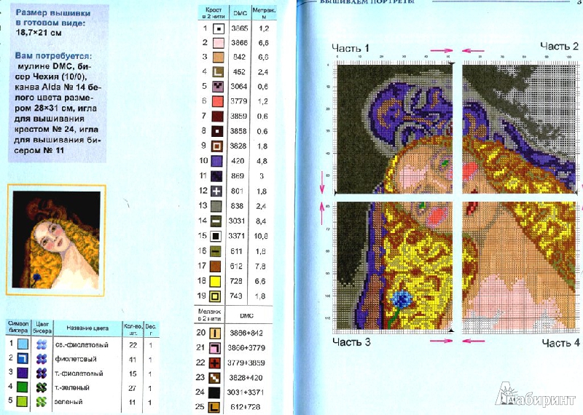Click the melange swatch for 3779+3859
The width and height of the screenshot is (583, 415).
tap(214, 363)
